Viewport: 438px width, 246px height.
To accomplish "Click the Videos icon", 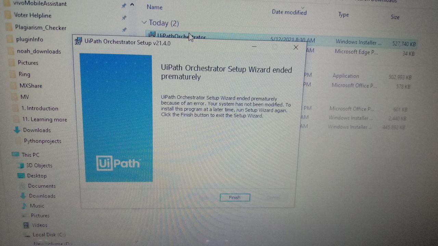I will click(x=26, y=225).
